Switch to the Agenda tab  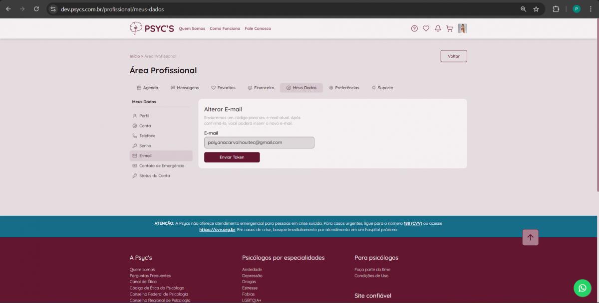(147, 88)
